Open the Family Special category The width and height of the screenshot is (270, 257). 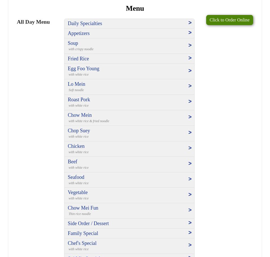tap(129, 233)
